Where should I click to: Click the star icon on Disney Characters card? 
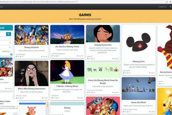[94, 59]
